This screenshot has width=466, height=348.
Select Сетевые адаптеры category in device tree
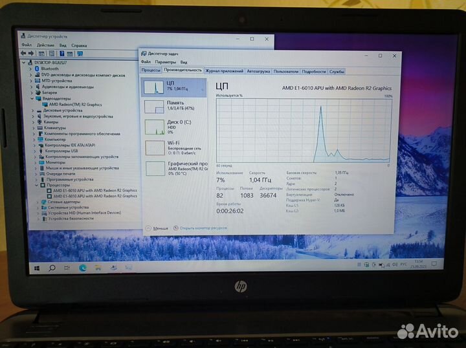[64, 202]
